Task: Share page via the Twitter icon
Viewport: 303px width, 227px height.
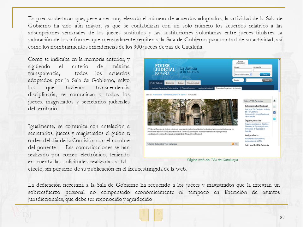Action: (x=274, y=119)
